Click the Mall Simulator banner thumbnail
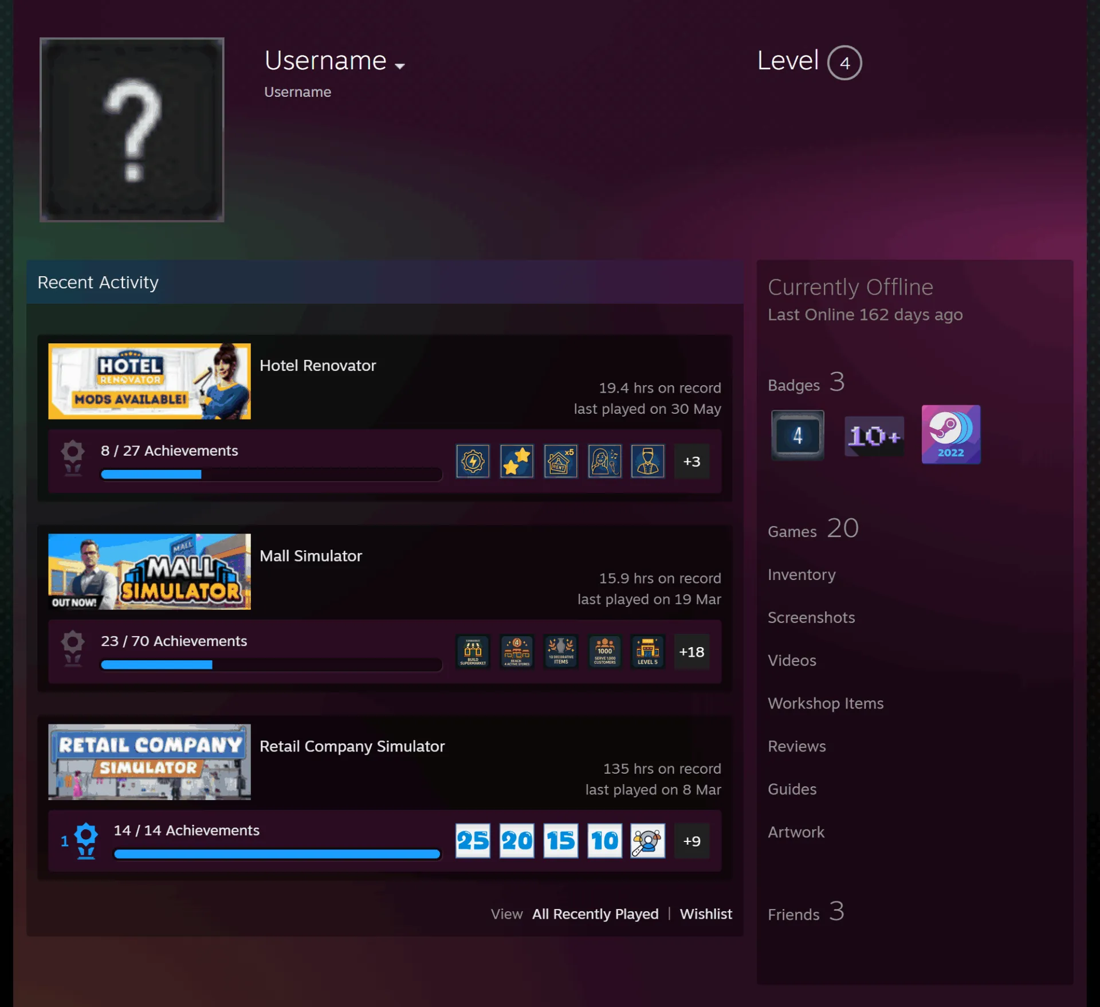The height and width of the screenshot is (1007, 1100). click(150, 571)
